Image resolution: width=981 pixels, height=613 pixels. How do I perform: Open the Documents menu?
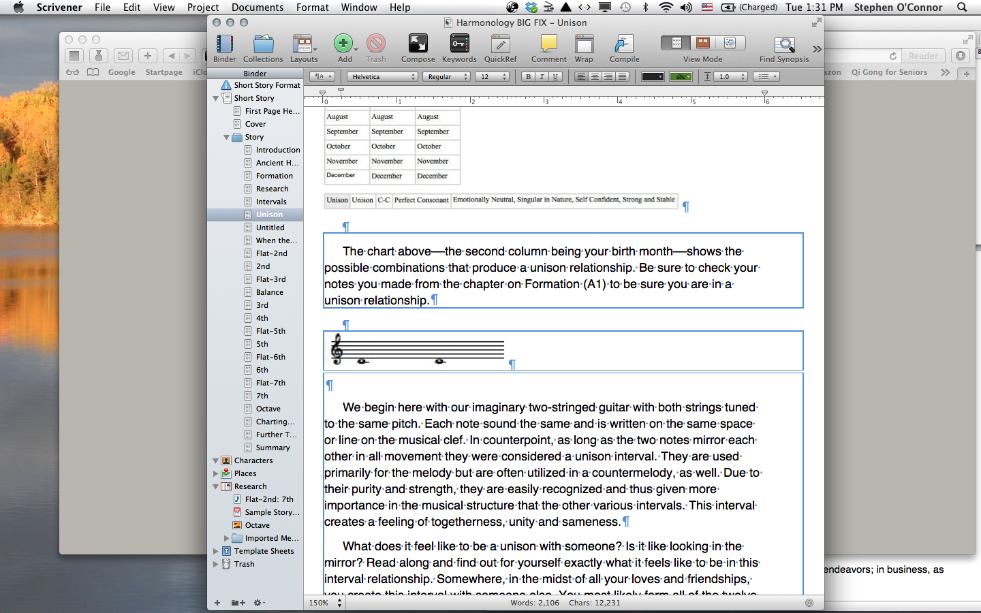257,7
